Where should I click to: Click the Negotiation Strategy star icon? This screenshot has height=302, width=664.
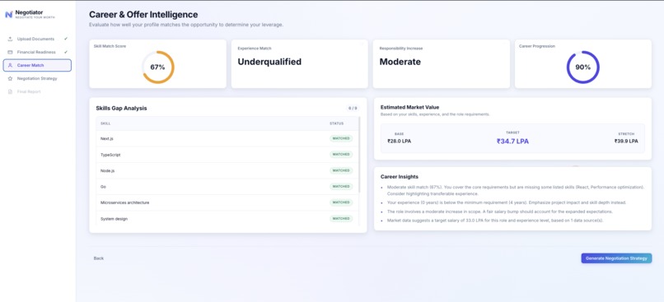point(10,79)
